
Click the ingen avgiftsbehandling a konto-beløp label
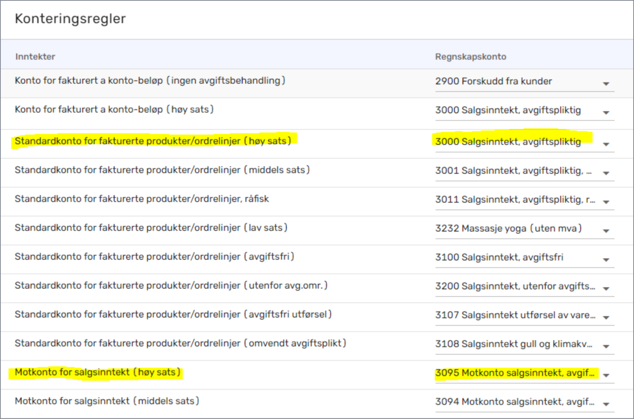tap(150, 81)
